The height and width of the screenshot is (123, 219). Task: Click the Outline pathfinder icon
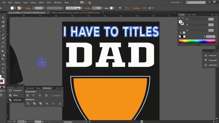[53, 103]
